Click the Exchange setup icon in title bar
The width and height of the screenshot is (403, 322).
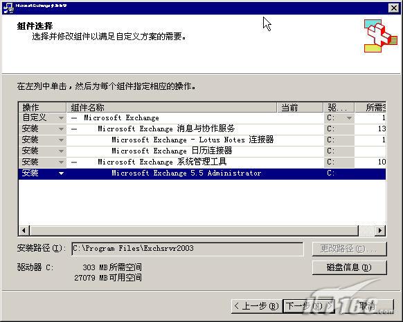[x=8, y=8]
